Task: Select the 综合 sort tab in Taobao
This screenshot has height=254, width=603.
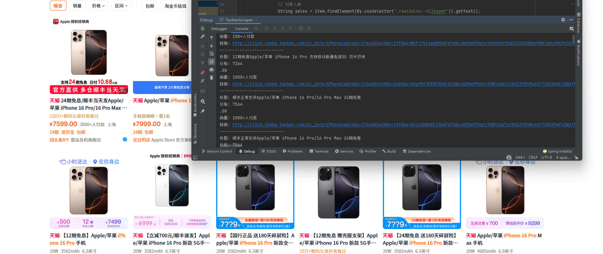Action: [58, 6]
